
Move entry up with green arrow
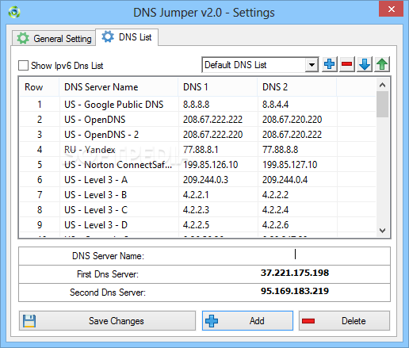[x=382, y=64]
